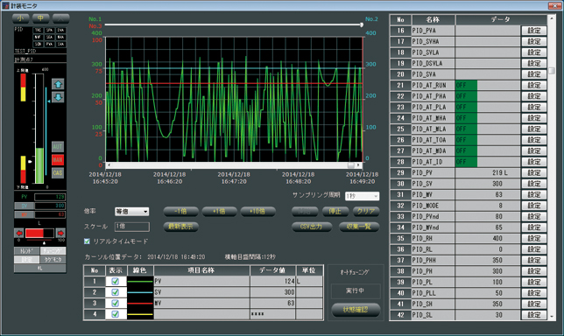Click 設定 button for PID_MODE row
This screenshot has height=336, width=564.
click(534, 206)
